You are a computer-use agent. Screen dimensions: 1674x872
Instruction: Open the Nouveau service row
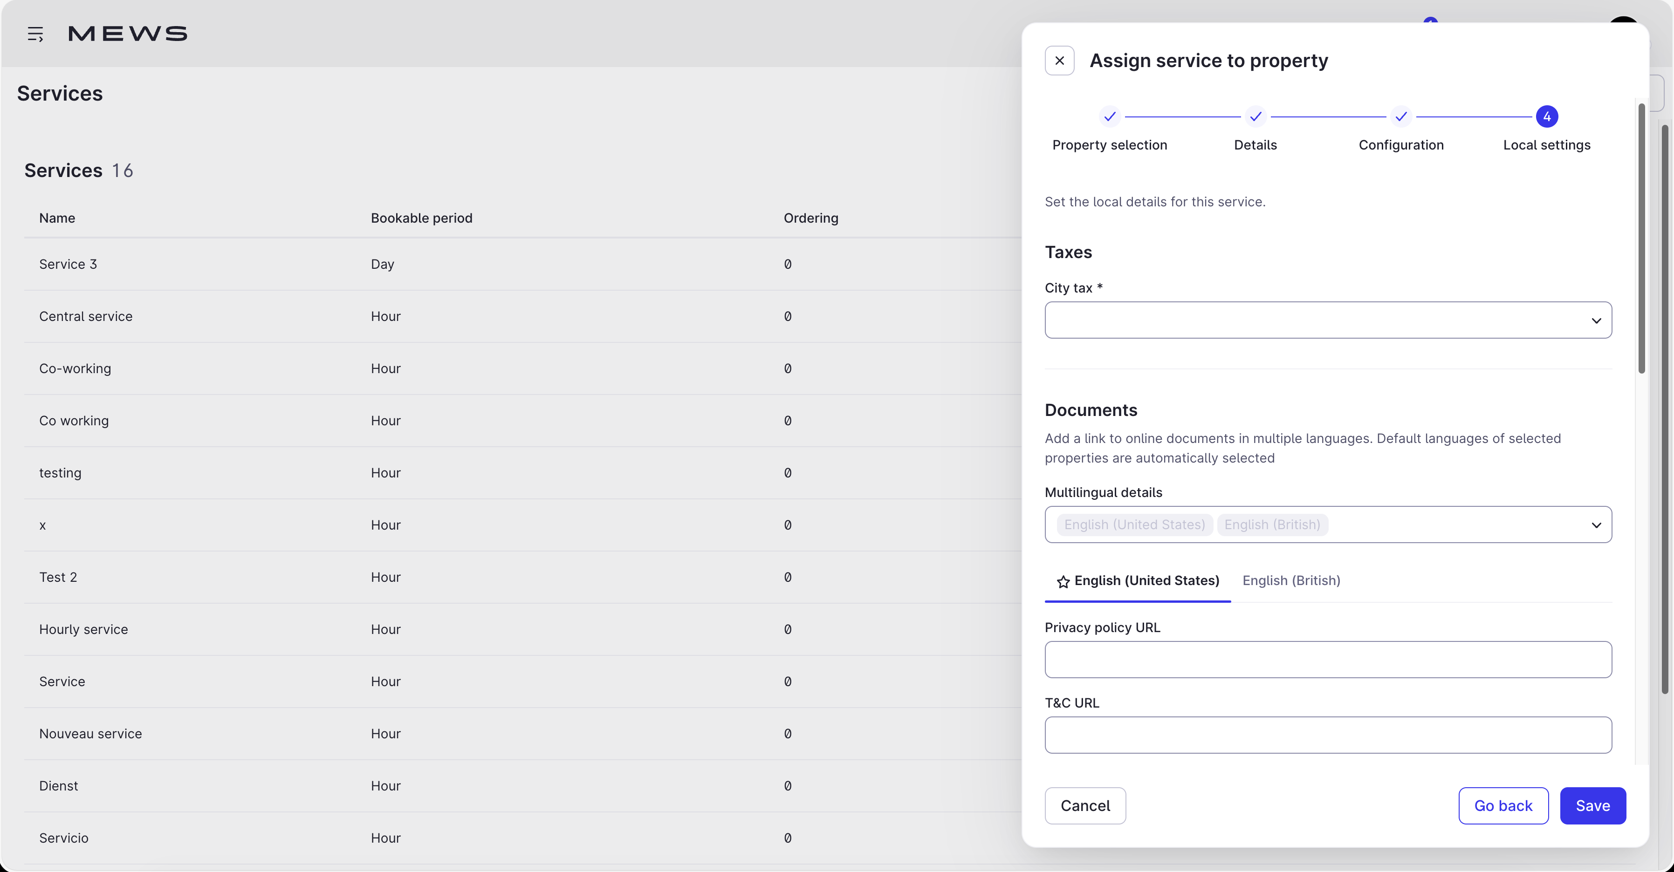522,734
